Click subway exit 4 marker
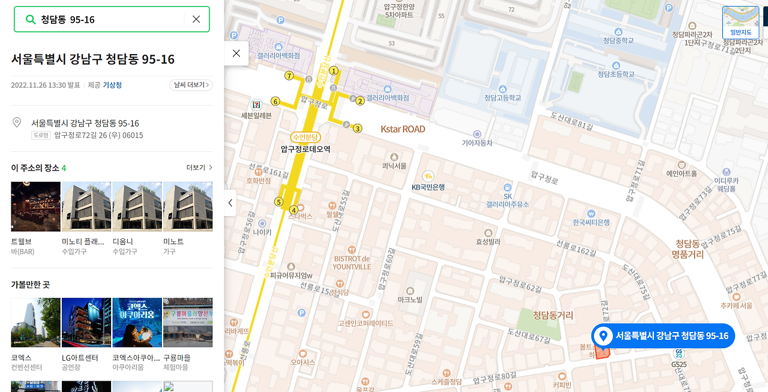Image resolution: width=768 pixels, height=392 pixels. (293, 210)
